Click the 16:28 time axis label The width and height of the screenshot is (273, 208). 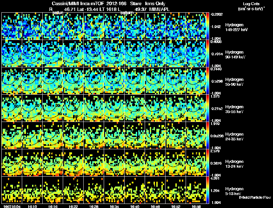click(x=94, y=206)
